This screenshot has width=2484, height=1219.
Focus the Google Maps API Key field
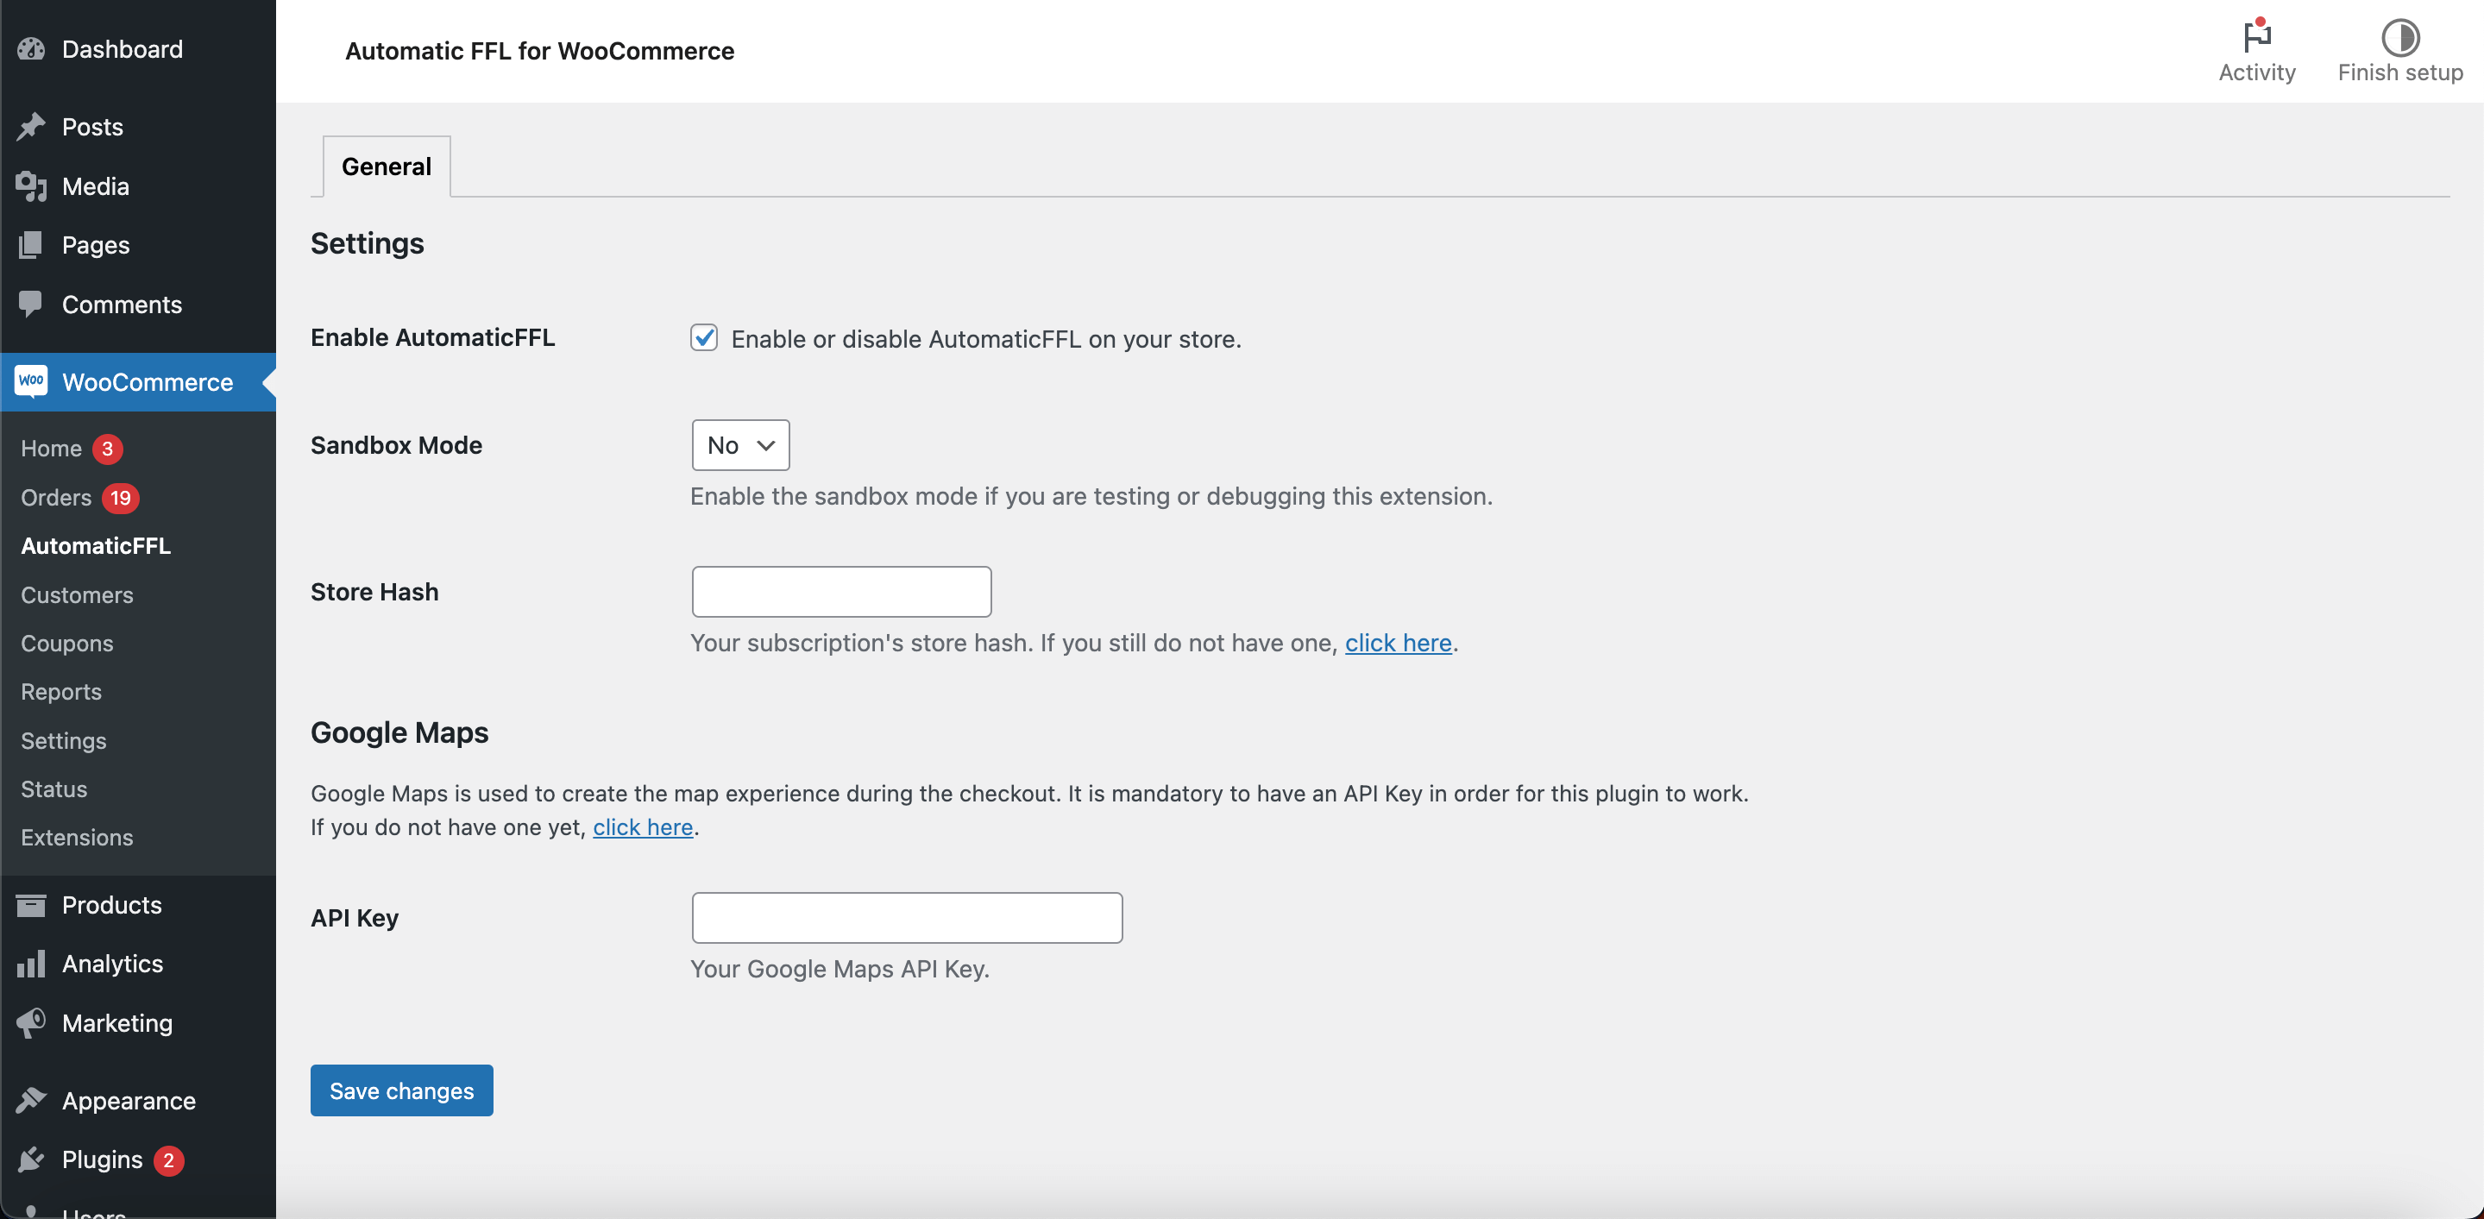click(x=907, y=917)
